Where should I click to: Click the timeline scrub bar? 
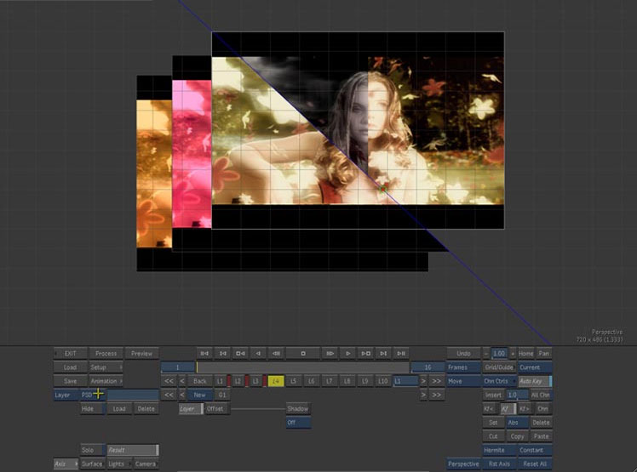click(x=302, y=367)
